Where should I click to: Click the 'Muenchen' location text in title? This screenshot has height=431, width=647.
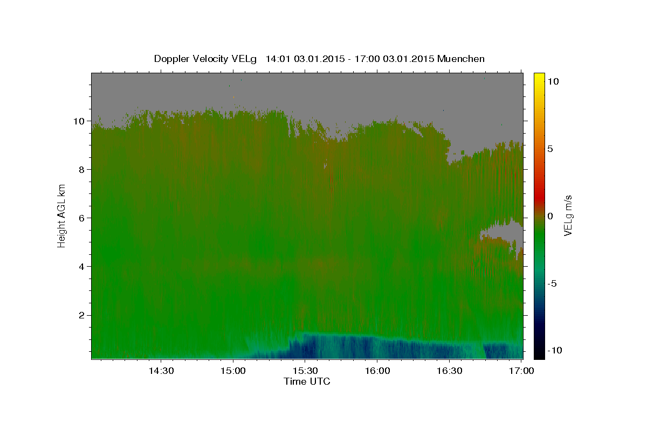(461, 59)
